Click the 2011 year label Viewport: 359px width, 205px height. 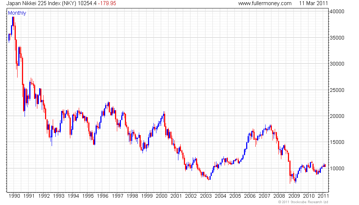point(323,196)
